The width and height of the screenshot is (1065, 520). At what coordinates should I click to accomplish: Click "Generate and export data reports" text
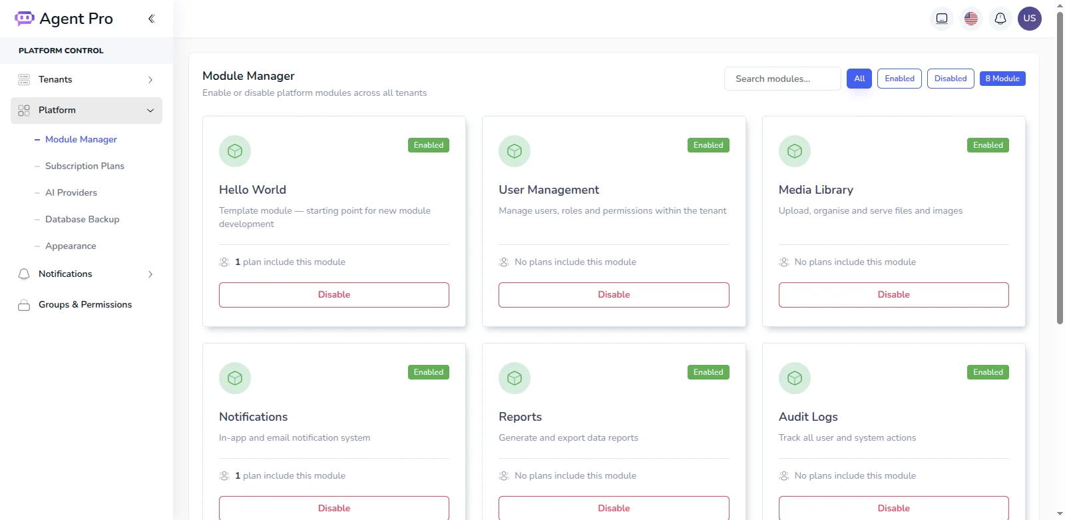(x=568, y=438)
